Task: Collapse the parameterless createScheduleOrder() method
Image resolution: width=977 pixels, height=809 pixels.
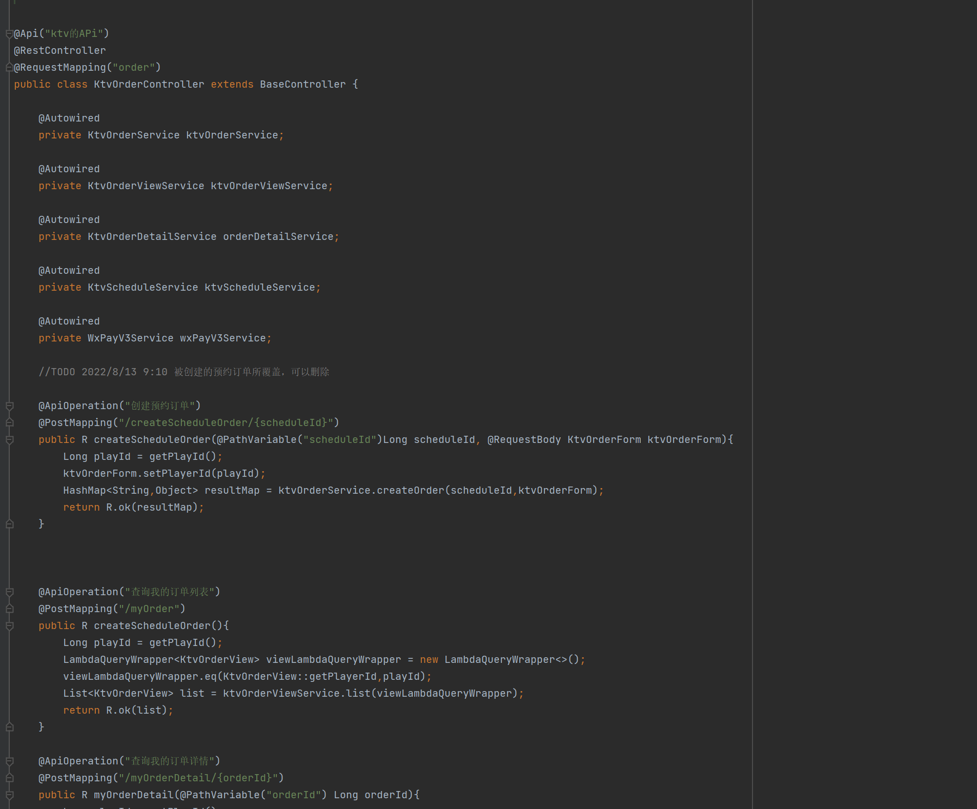Action: pyautogui.click(x=9, y=626)
